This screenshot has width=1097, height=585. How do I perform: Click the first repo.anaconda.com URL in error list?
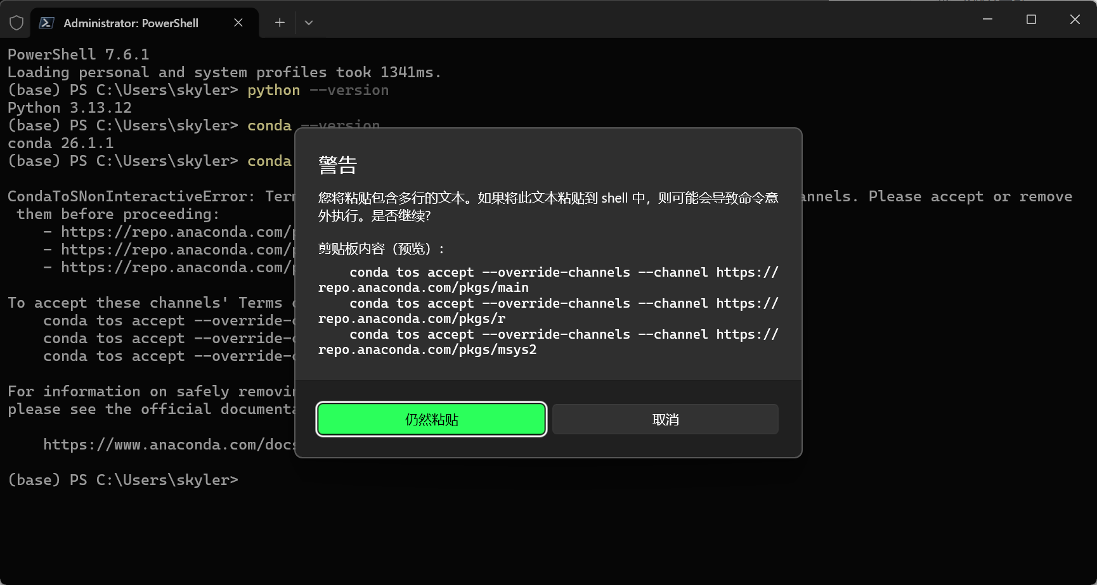pos(175,232)
